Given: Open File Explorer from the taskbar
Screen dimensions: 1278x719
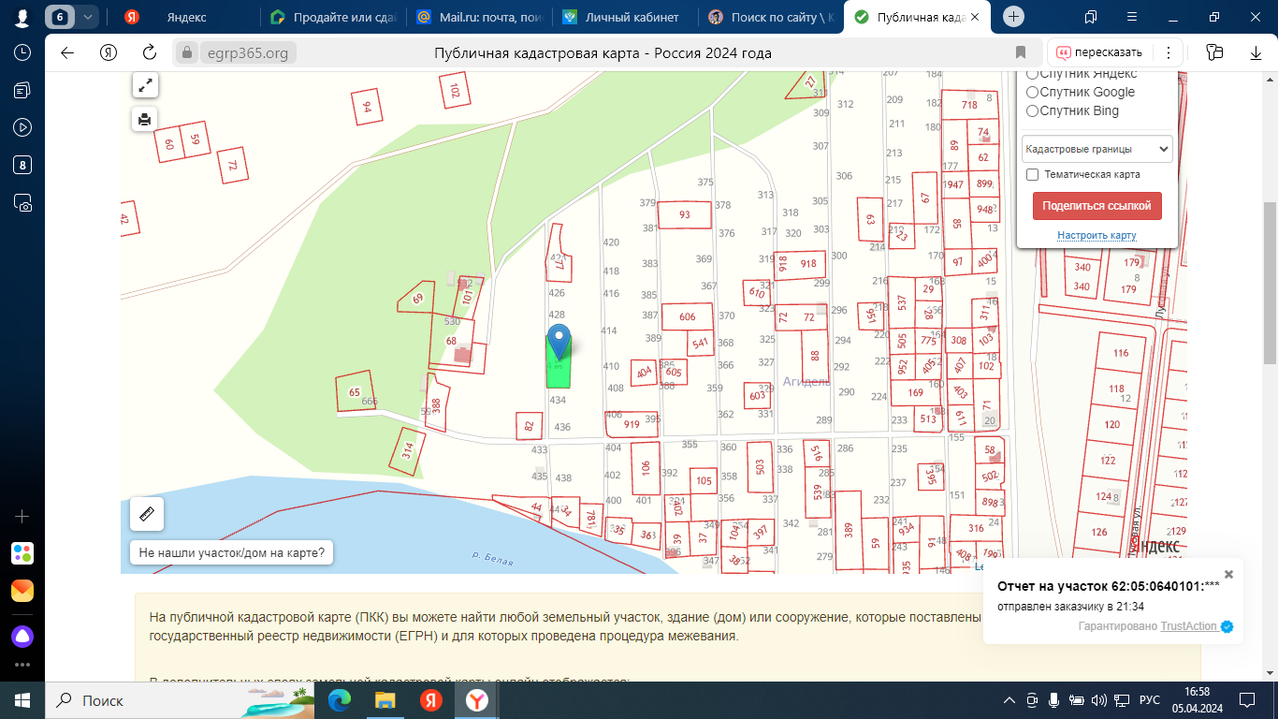Looking at the screenshot, I should click(385, 700).
